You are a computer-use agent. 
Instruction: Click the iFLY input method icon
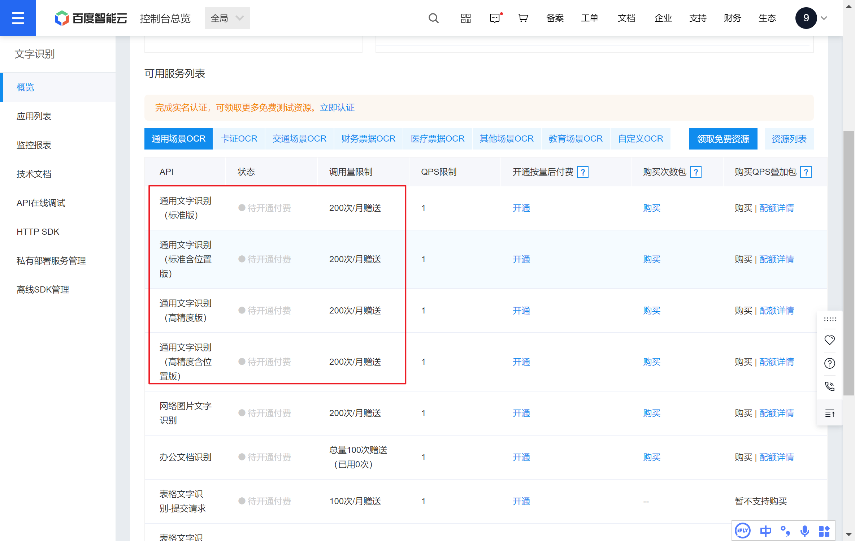(x=743, y=531)
